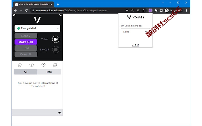202x126 pixels.
Task: Click the crossed-eye tracking protection icon
Action: click(x=138, y=10)
